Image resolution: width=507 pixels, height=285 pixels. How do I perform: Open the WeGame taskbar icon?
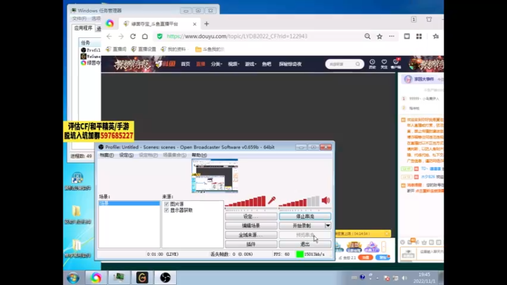tap(142, 278)
